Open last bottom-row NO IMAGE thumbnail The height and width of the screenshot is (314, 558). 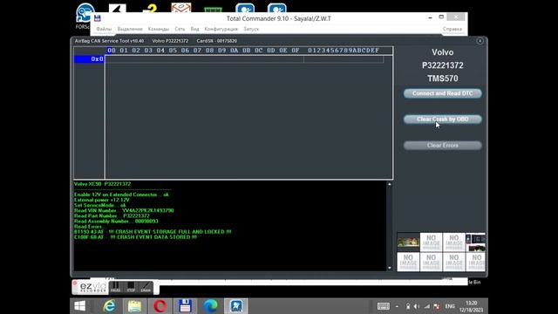point(476,262)
